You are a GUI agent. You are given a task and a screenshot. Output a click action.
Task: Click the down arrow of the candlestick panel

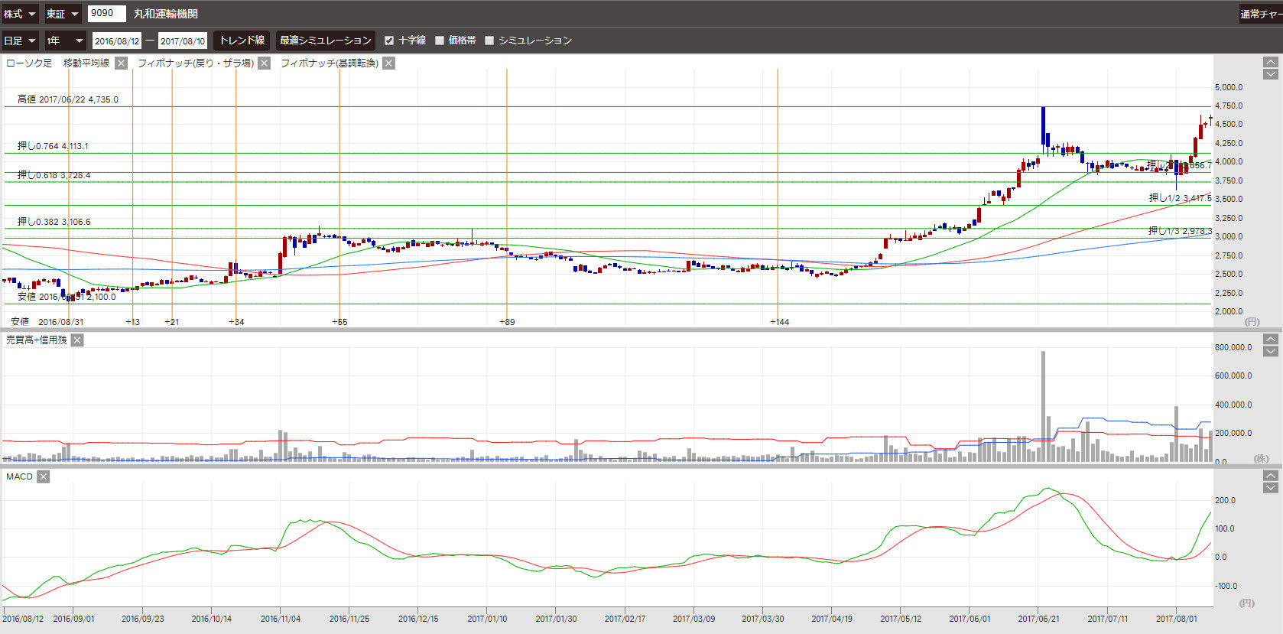pyautogui.click(x=1270, y=74)
